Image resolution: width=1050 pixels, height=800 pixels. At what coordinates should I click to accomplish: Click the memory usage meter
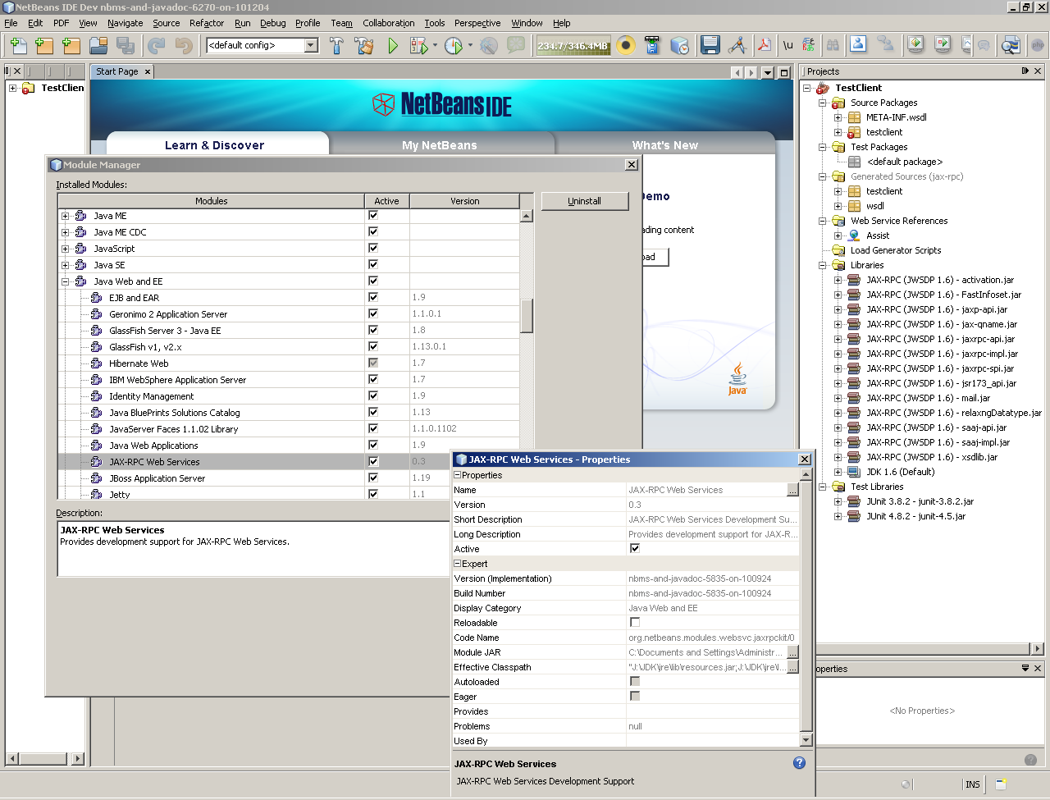click(x=573, y=46)
